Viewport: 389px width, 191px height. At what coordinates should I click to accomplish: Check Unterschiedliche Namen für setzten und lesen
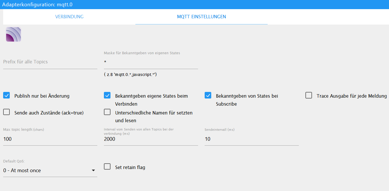107,112
